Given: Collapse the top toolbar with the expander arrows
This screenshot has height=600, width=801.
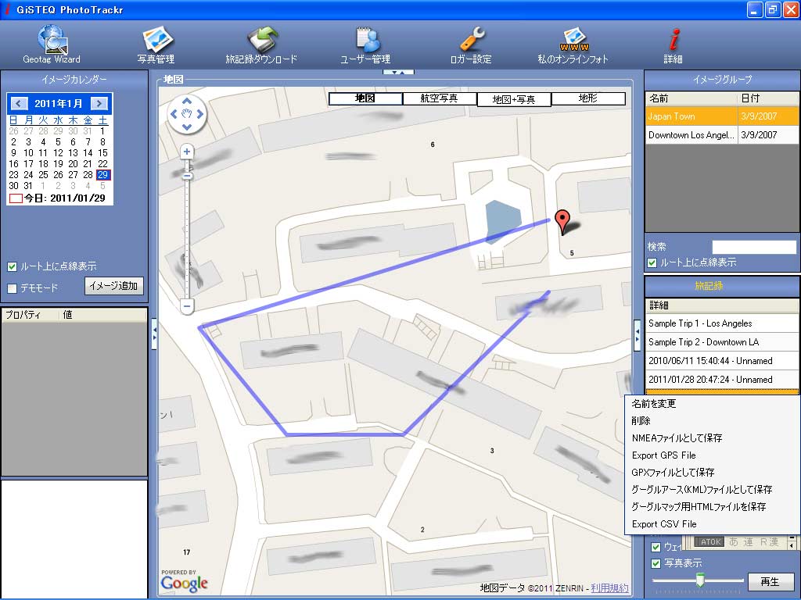Looking at the screenshot, I should coord(398,73).
